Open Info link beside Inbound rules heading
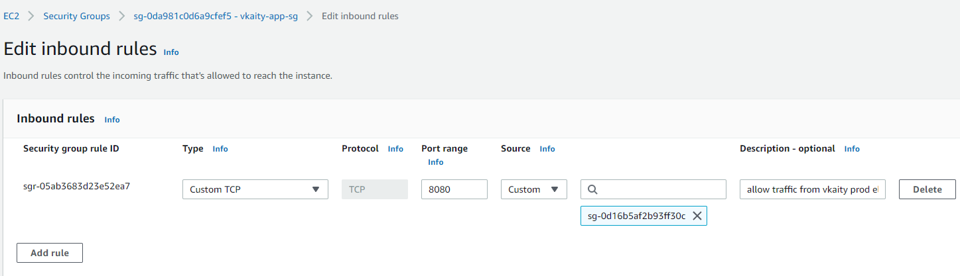Viewport: 960px width, 276px height. tap(112, 120)
